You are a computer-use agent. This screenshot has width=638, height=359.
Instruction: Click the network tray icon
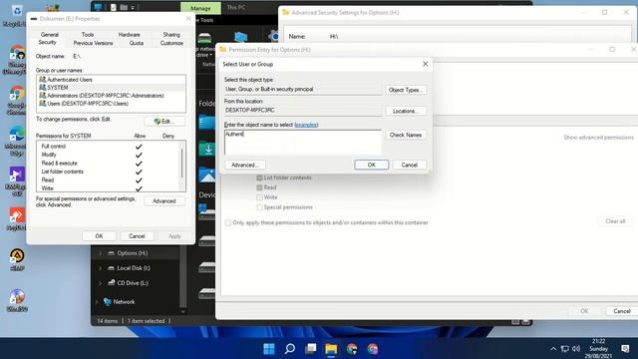click(565, 349)
